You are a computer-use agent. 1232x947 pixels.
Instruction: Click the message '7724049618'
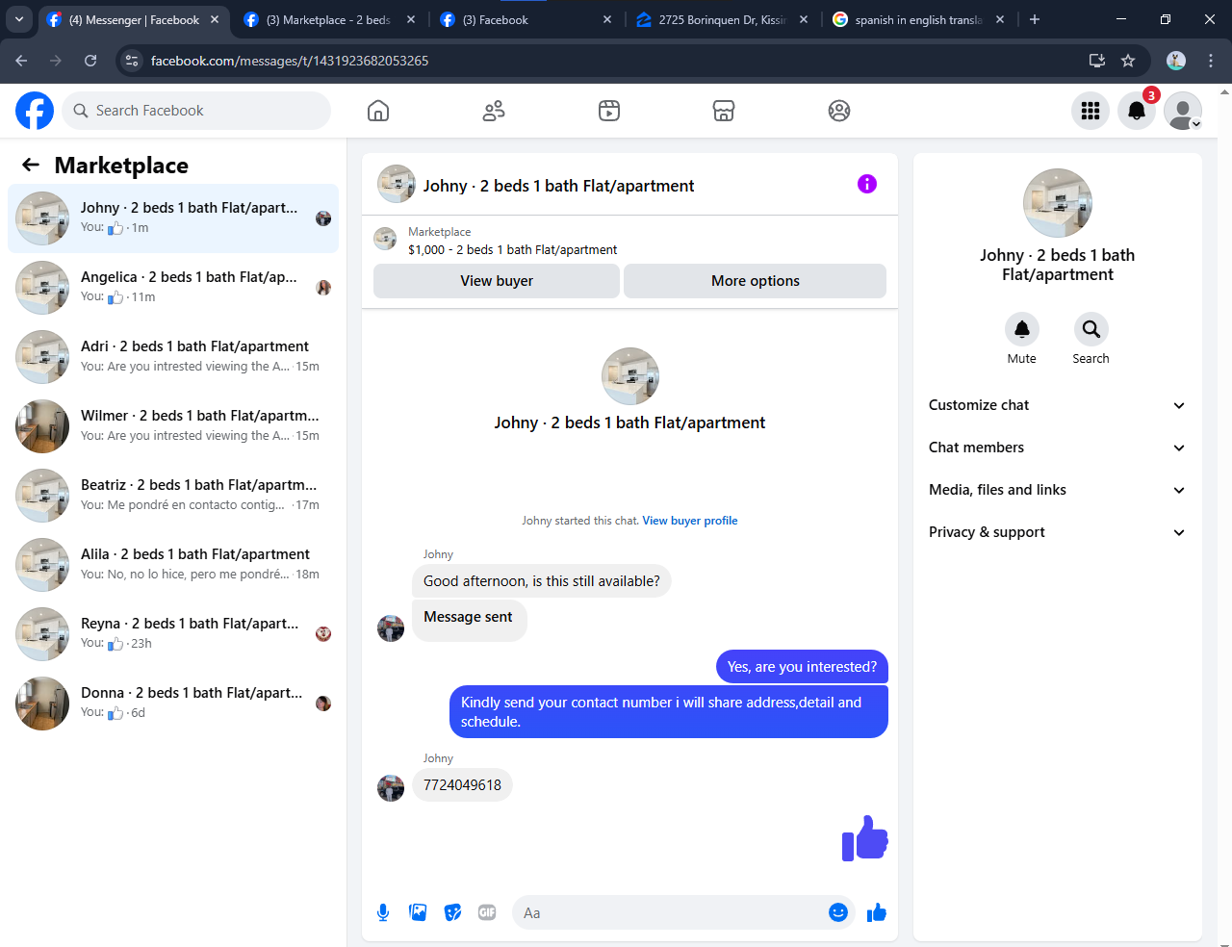(x=462, y=785)
